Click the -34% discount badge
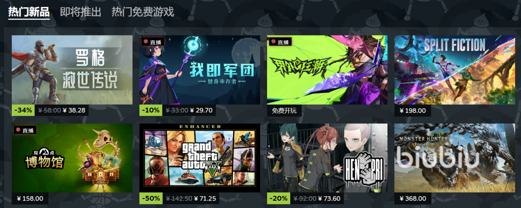This screenshot has height=208, width=521. pos(23,110)
